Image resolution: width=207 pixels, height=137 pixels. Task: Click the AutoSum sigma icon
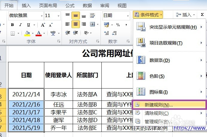pos(202,15)
